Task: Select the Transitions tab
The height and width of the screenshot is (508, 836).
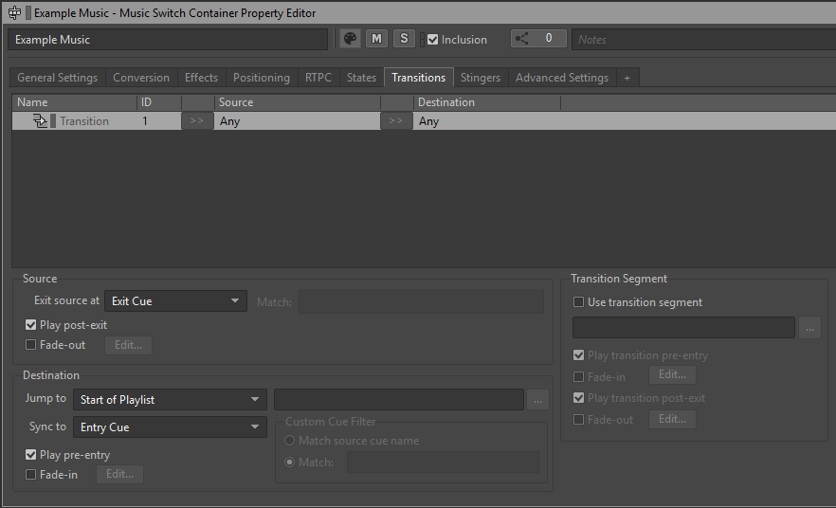Action: click(x=419, y=78)
